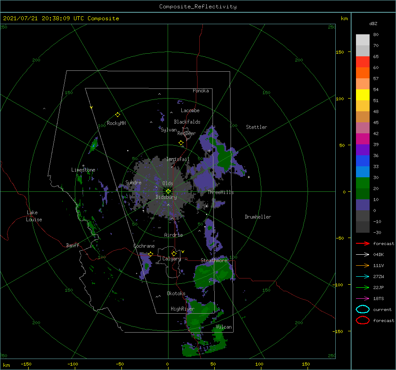
Task: Click the Sundre city label
Action: coord(133,182)
